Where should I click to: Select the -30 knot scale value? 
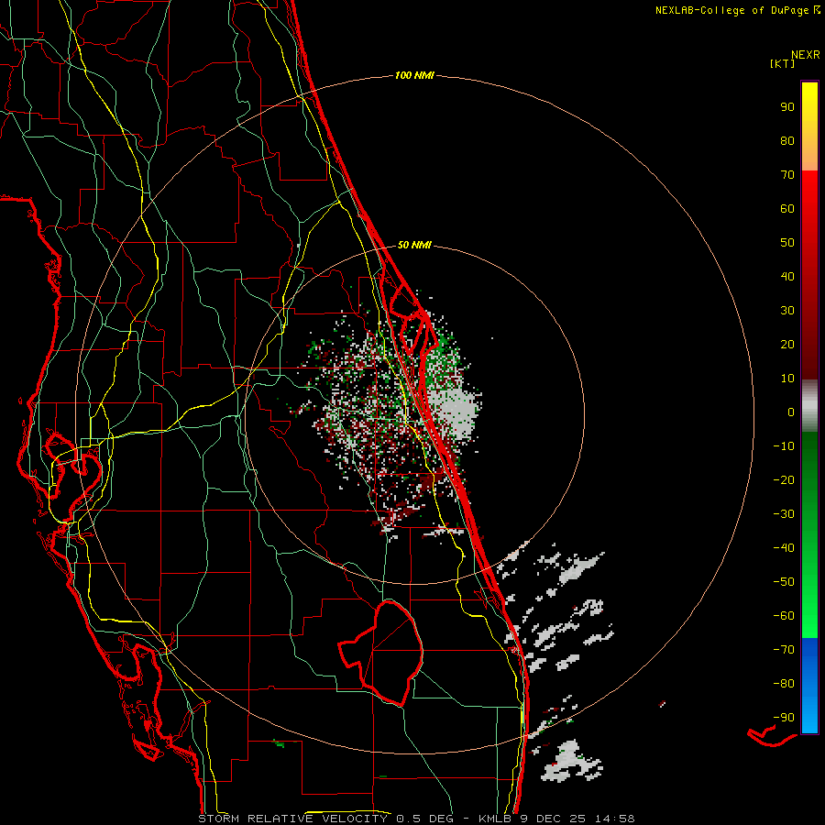[x=784, y=514]
